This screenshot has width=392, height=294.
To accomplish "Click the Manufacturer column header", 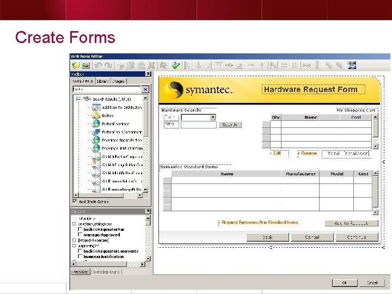I will 301,174.
